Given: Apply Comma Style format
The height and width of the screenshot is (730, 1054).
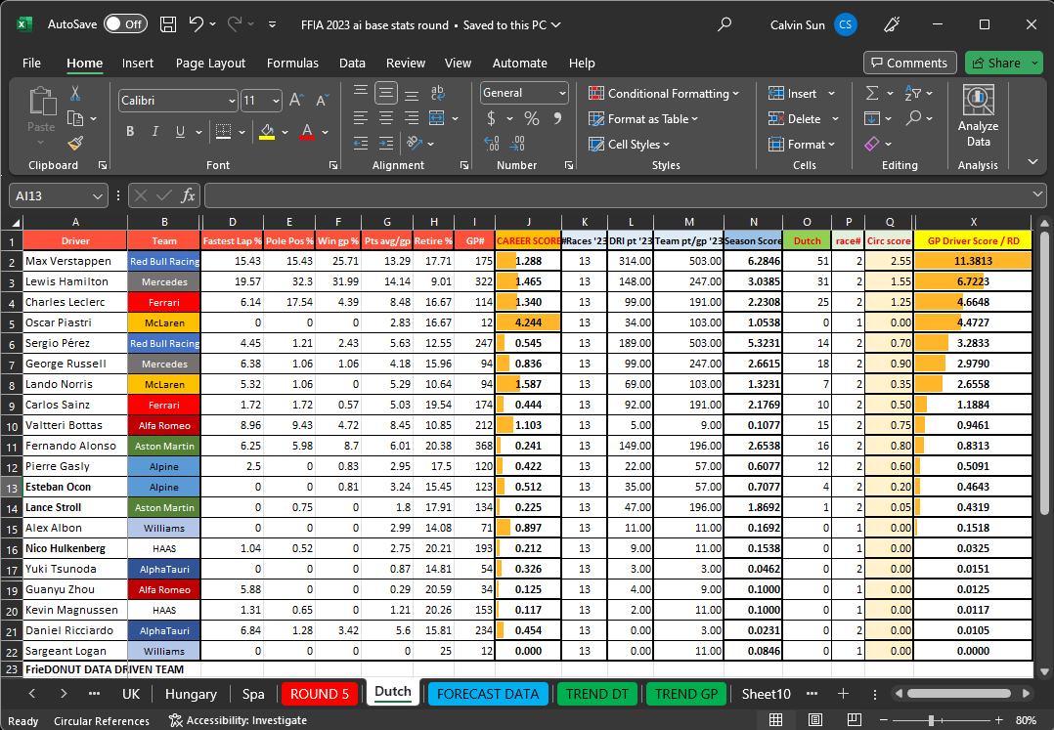Looking at the screenshot, I should pos(557,119).
